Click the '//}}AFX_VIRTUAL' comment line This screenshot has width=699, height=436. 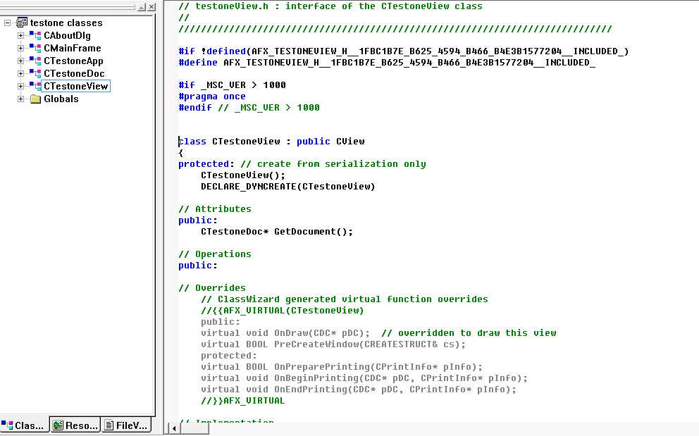(242, 400)
